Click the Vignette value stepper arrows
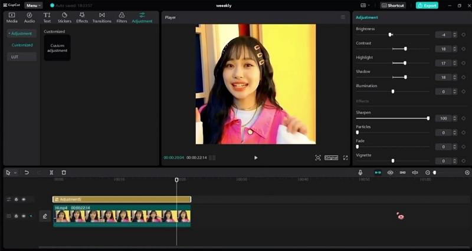 [455, 161]
